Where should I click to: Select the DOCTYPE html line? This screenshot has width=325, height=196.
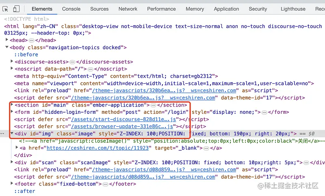click(27, 19)
